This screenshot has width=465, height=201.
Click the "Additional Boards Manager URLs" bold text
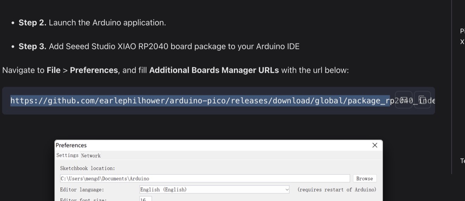tap(214, 70)
